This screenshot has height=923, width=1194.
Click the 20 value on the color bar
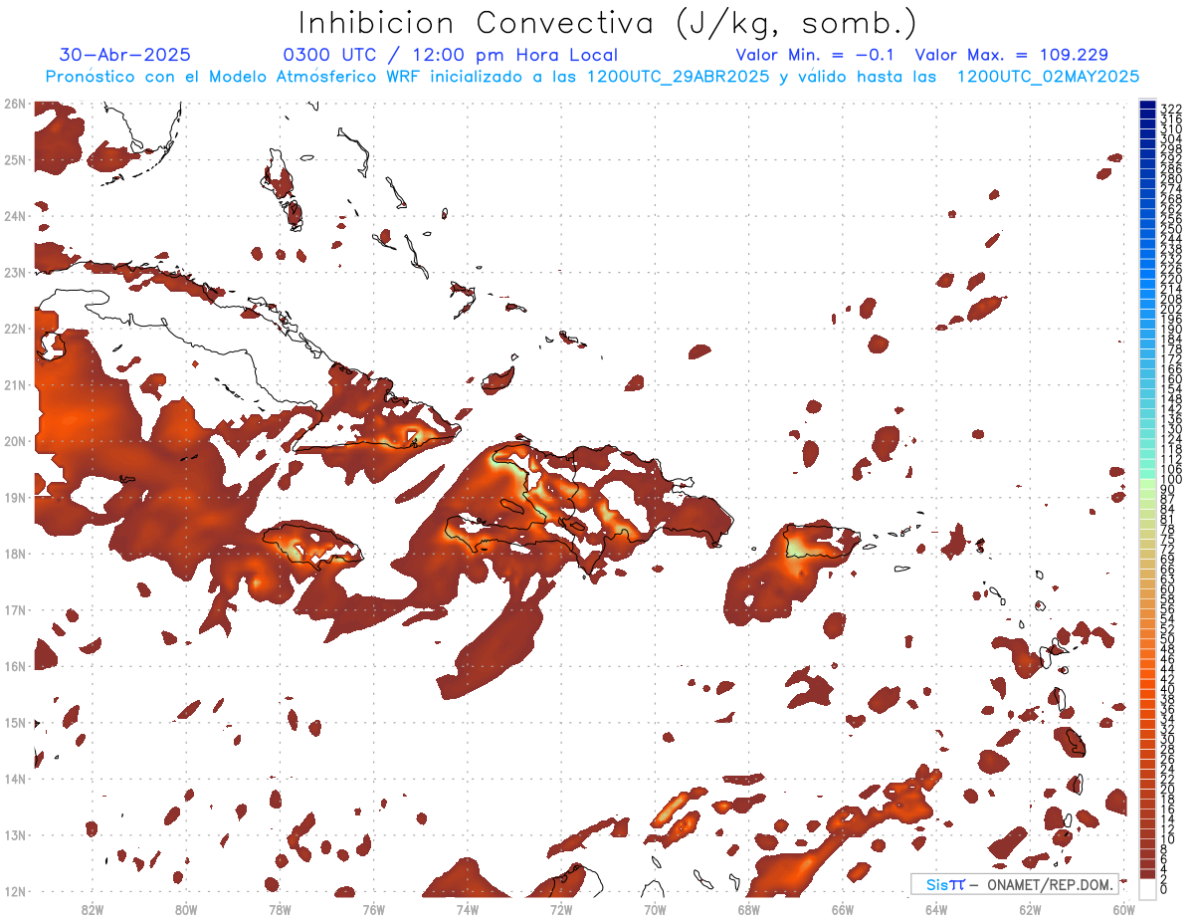[x=1168, y=789]
